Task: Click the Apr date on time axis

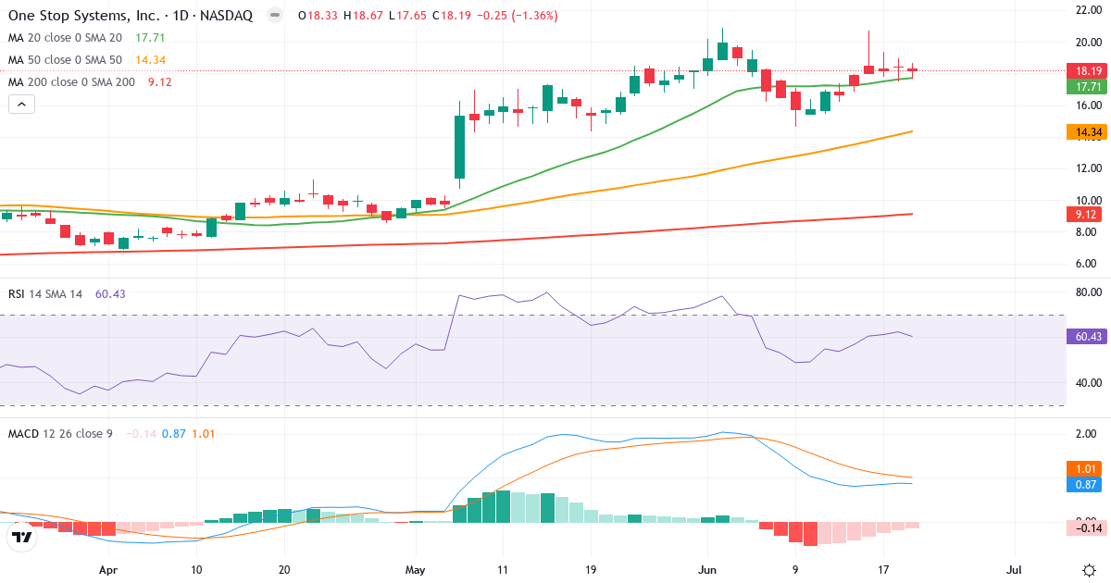Action: (x=108, y=569)
